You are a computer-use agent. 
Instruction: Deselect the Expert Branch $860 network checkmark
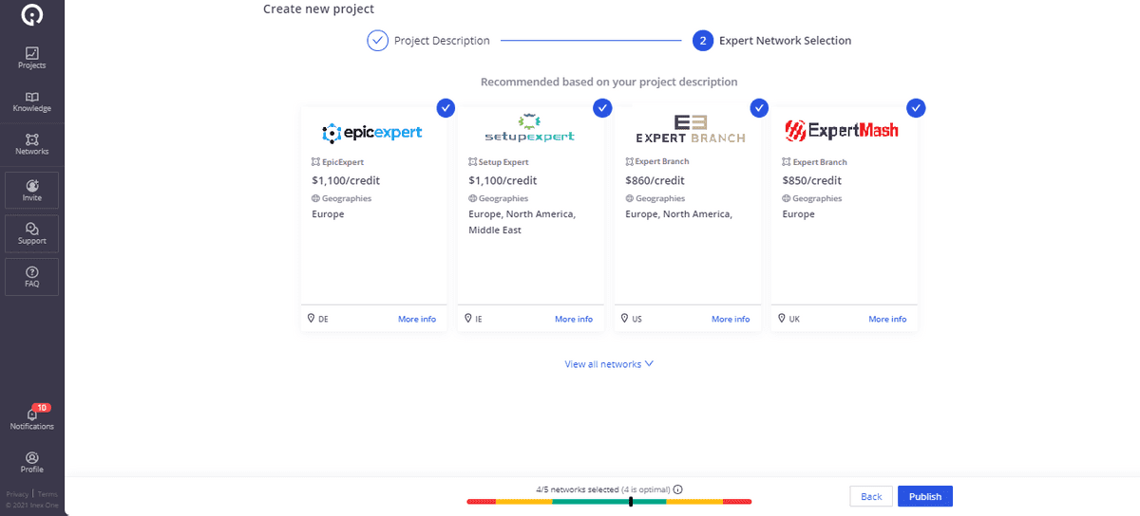[x=759, y=108]
